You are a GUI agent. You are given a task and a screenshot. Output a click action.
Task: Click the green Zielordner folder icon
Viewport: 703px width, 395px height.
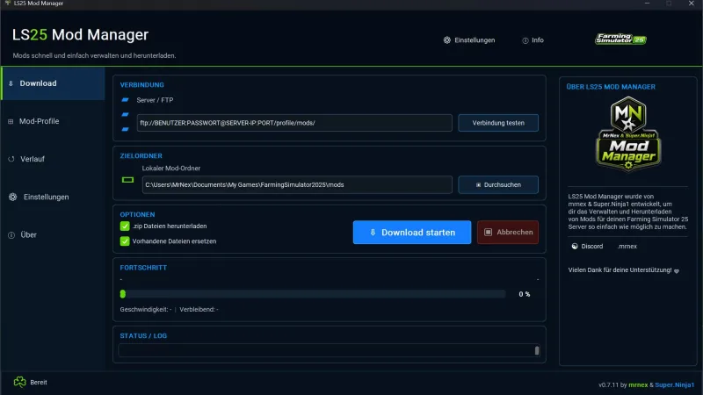pos(127,180)
